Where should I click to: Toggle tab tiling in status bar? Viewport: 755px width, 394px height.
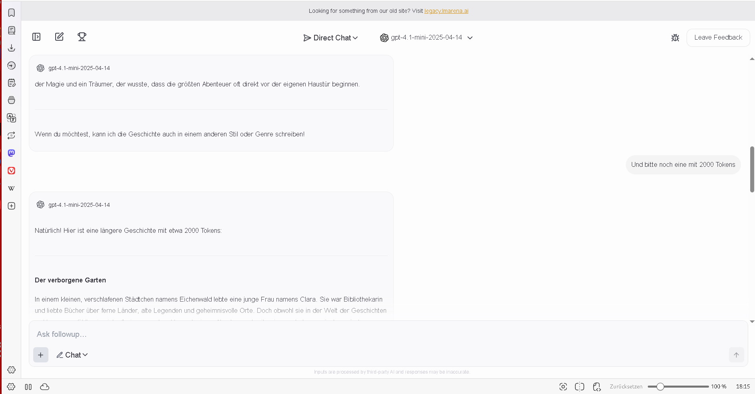579,386
